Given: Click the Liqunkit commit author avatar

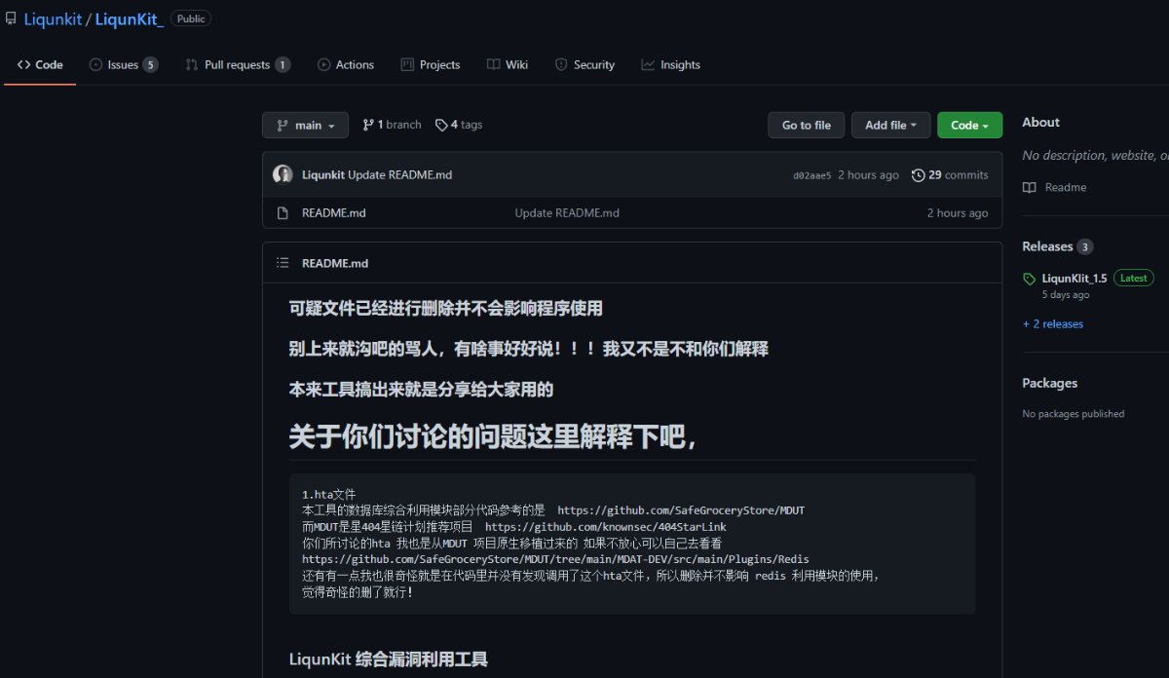Looking at the screenshot, I should (283, 174).
